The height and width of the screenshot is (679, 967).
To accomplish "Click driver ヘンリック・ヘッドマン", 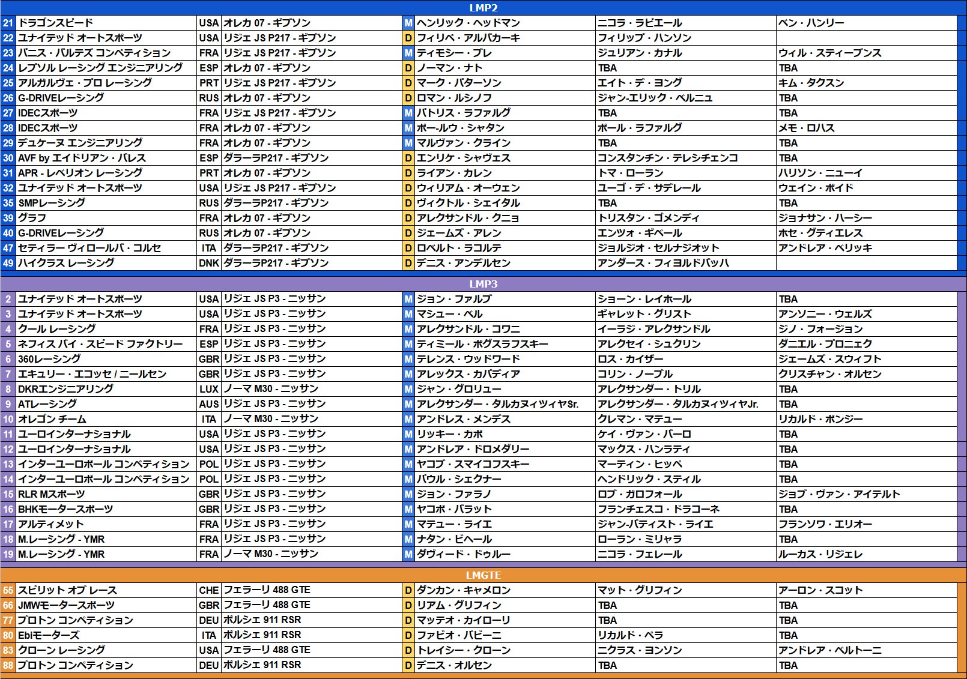I will click(x=468, y=23).
